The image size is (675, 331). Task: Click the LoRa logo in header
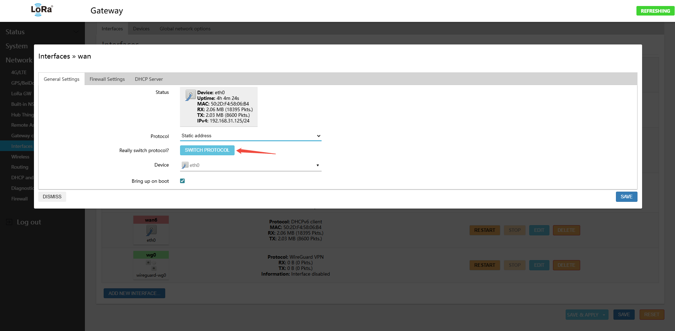click(x=42, y=10)
